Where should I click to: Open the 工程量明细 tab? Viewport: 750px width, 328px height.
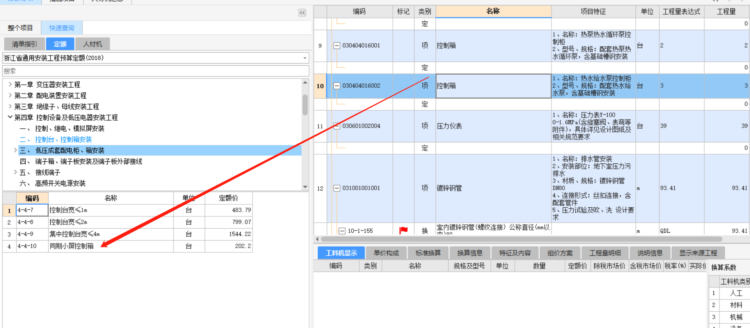[605, 253]
